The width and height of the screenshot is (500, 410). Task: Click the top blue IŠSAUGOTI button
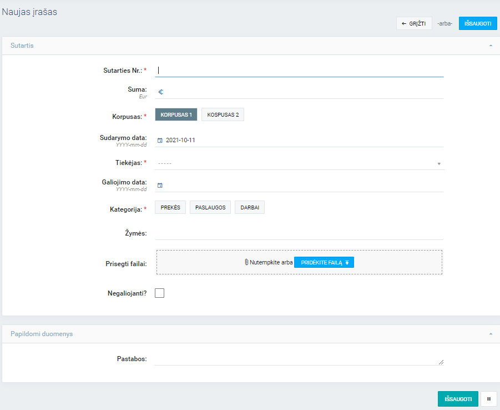478,23
